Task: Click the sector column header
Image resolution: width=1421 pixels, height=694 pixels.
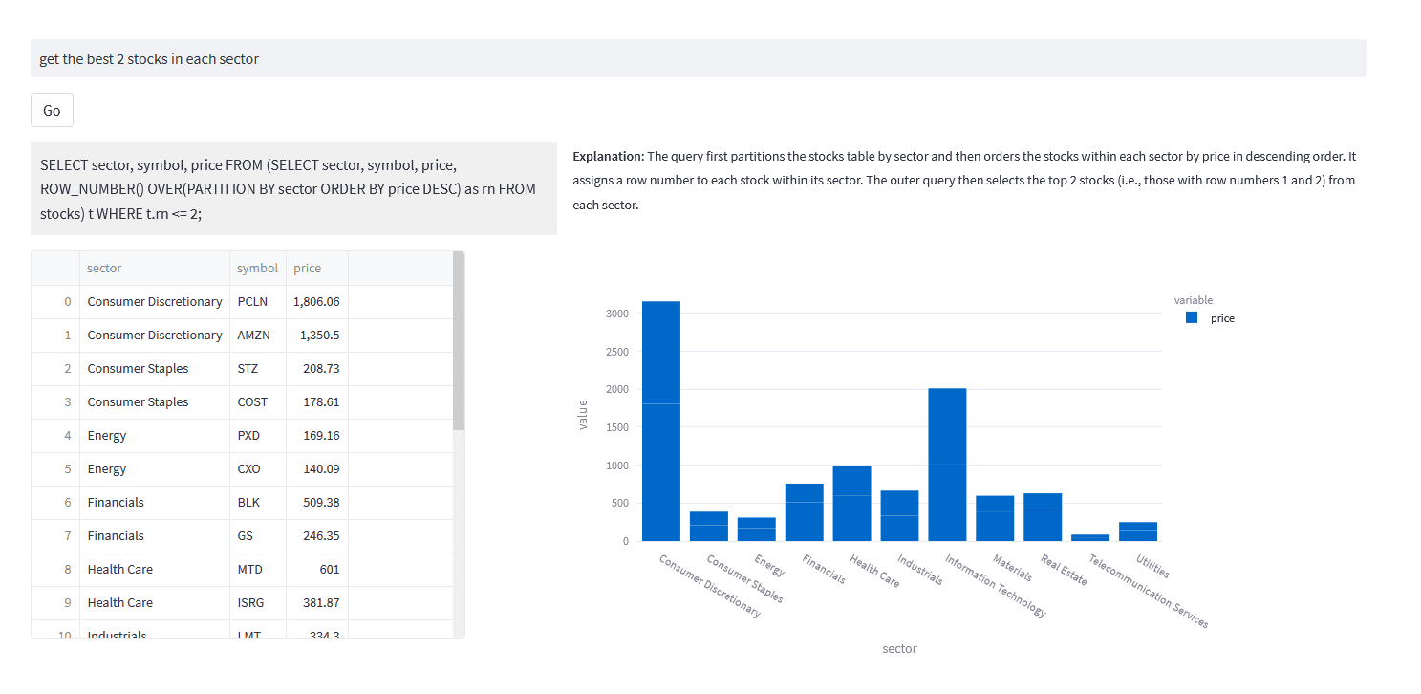Action: (x=105, y=268)
